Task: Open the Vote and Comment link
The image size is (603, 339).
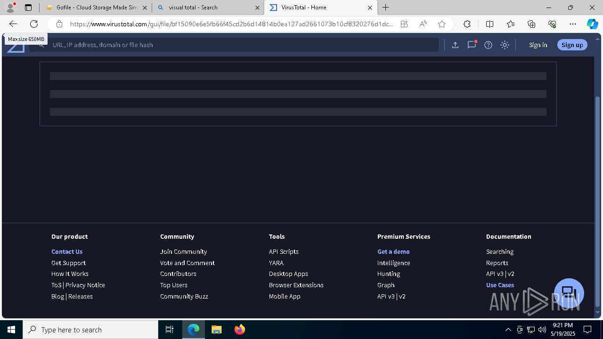Action: 187,263
